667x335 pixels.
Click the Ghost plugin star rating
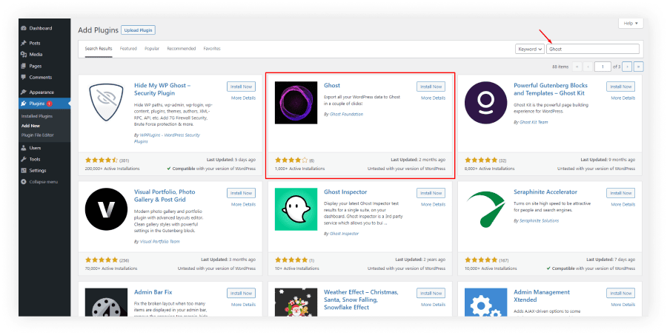pyautogui.click(x=291, y=160)
